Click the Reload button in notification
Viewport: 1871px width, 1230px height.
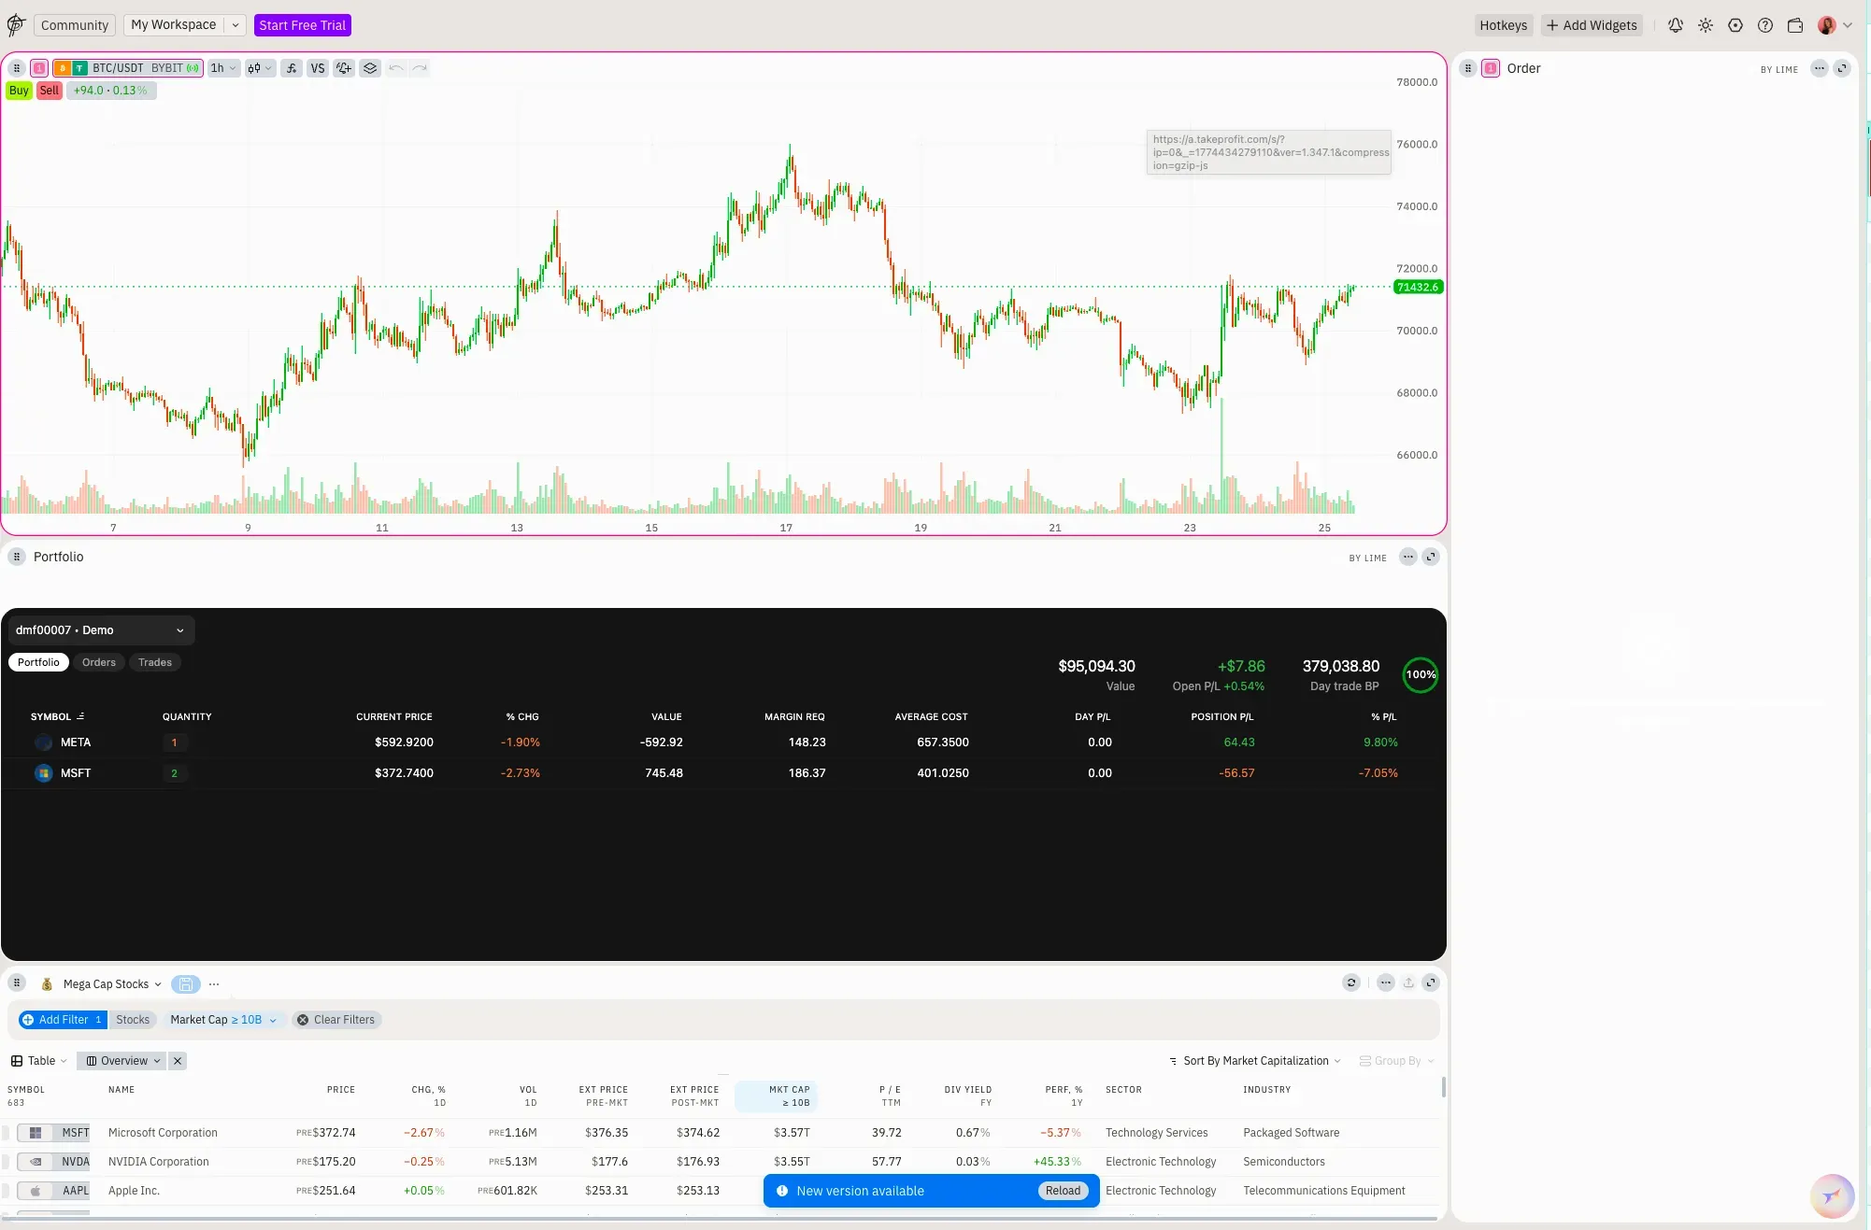(1063, 1191)
